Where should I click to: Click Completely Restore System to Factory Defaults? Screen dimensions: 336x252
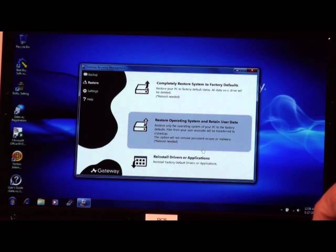coord(197,85)
